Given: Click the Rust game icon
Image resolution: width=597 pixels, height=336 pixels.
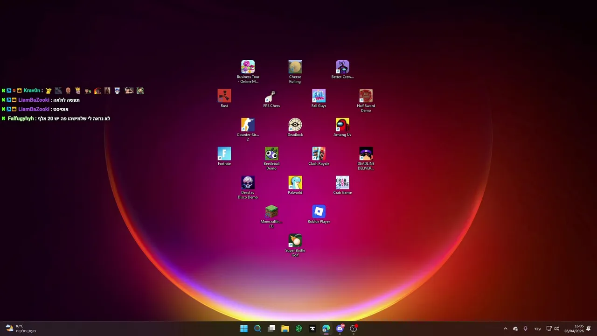Looking at the screenshot, I should [x=224, y=98].
